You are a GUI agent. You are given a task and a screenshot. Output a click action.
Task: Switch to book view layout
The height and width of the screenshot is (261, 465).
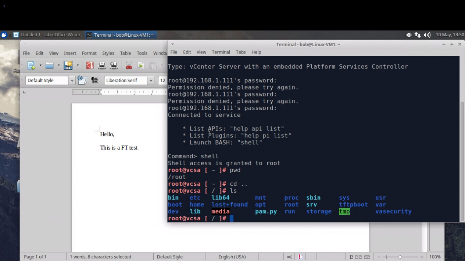click(366, 257)
